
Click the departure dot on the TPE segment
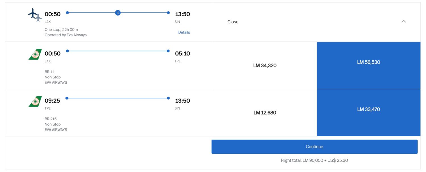[67, 99]
